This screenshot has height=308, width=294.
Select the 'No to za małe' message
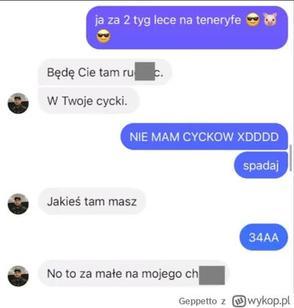pos(134,273)
